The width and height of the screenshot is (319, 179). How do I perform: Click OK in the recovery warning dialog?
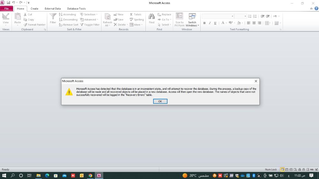160,101
